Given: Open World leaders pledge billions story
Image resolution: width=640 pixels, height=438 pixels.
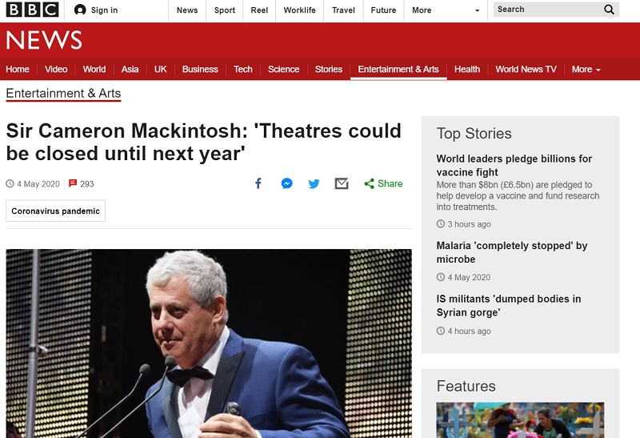Looking at the screenshot, I should [x=514, y=165].
